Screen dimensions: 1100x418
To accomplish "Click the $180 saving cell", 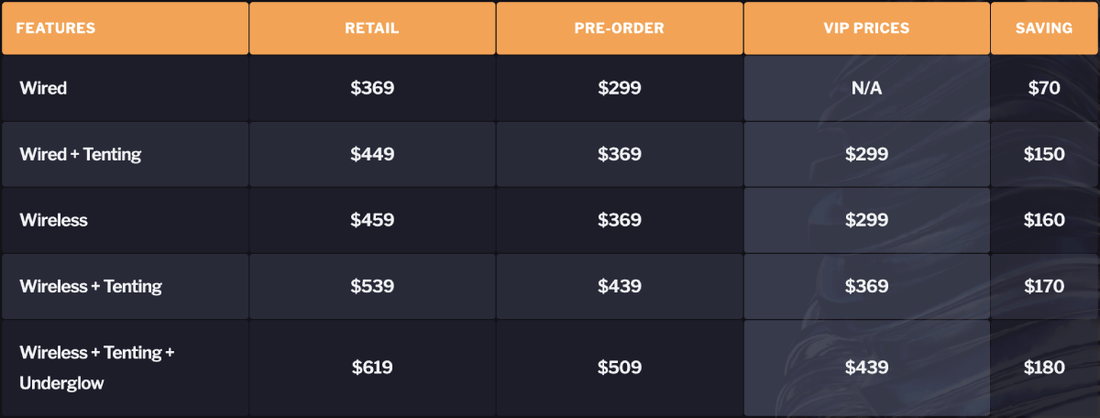I will point(1044,368).
